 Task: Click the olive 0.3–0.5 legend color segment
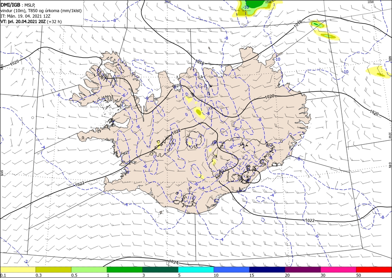tap(53, 270)
